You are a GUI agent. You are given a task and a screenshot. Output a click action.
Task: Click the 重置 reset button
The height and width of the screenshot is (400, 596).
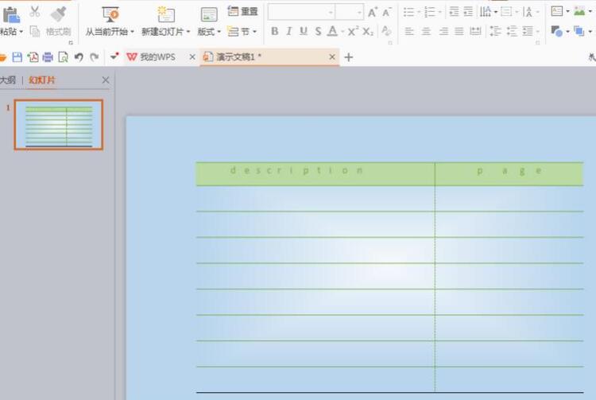point(243,11)
